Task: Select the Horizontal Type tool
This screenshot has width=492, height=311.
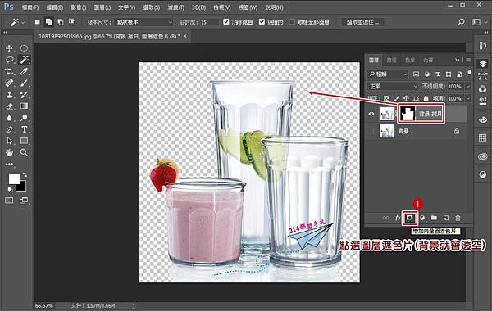Action: click(x=24, y=129)
